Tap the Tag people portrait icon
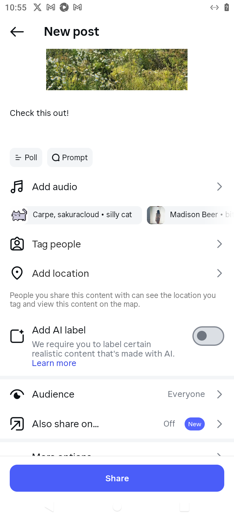The height and width of the screenshot is (521, 234). [x=17, y=244]
